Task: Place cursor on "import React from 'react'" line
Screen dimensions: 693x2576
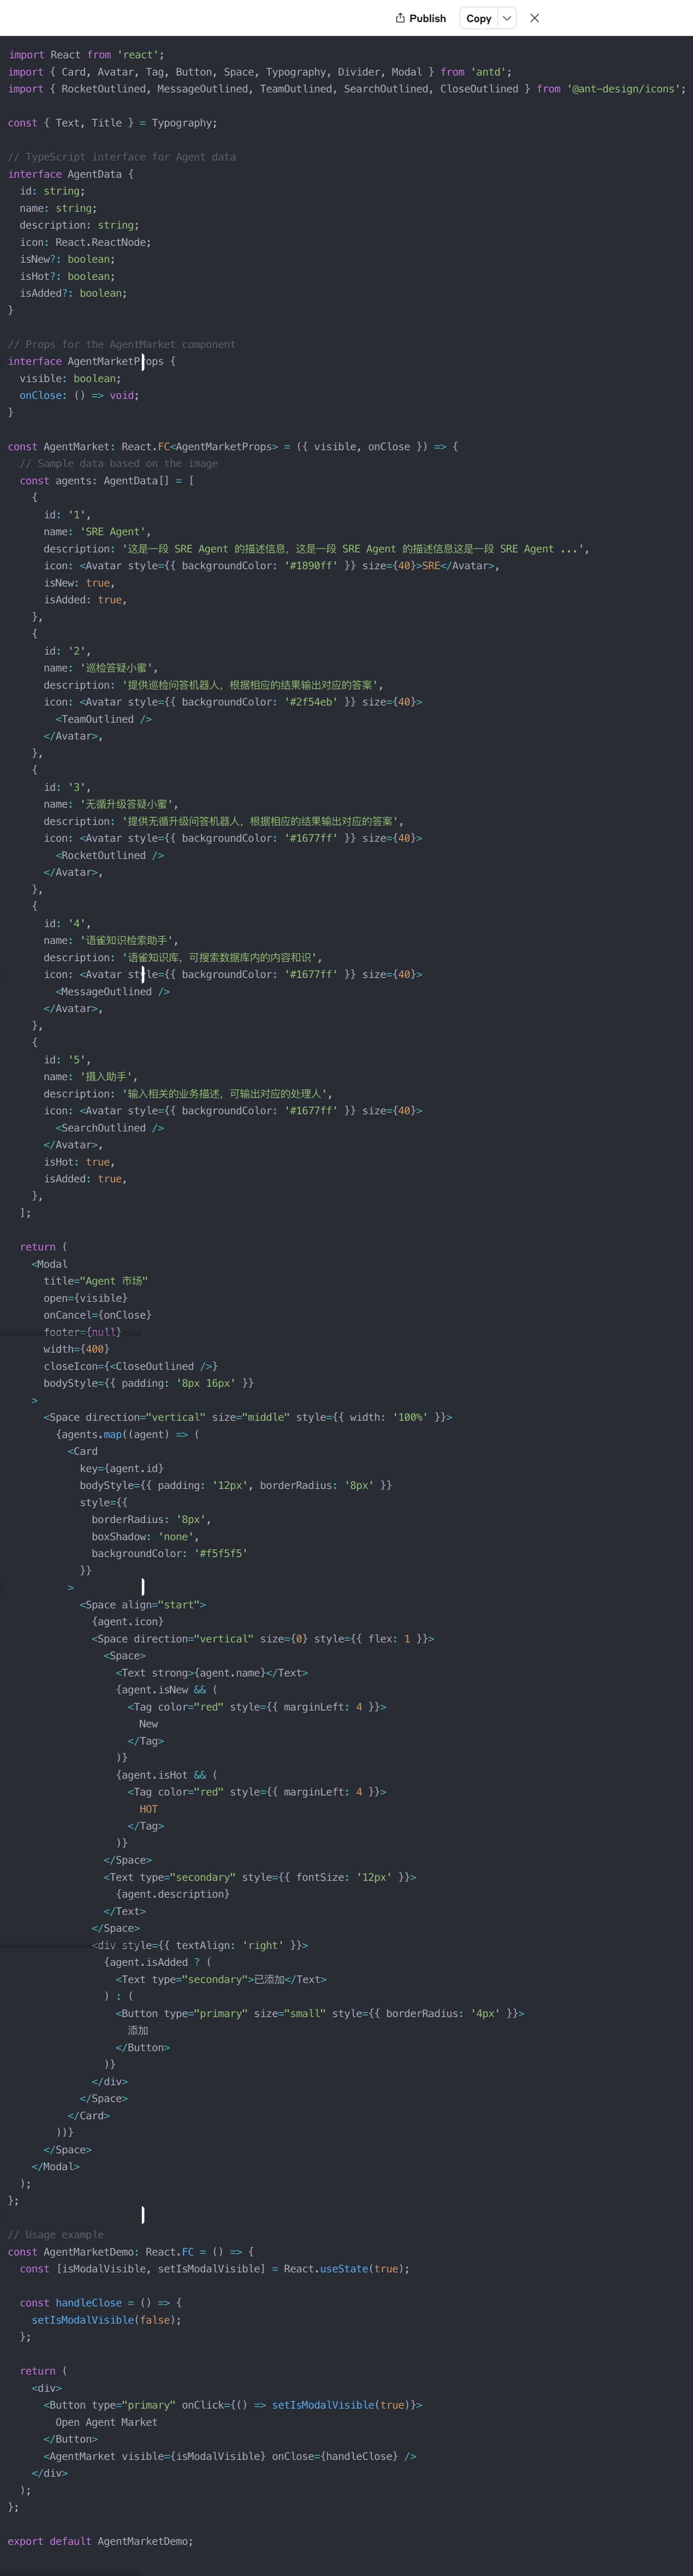Action: [86, 55]
